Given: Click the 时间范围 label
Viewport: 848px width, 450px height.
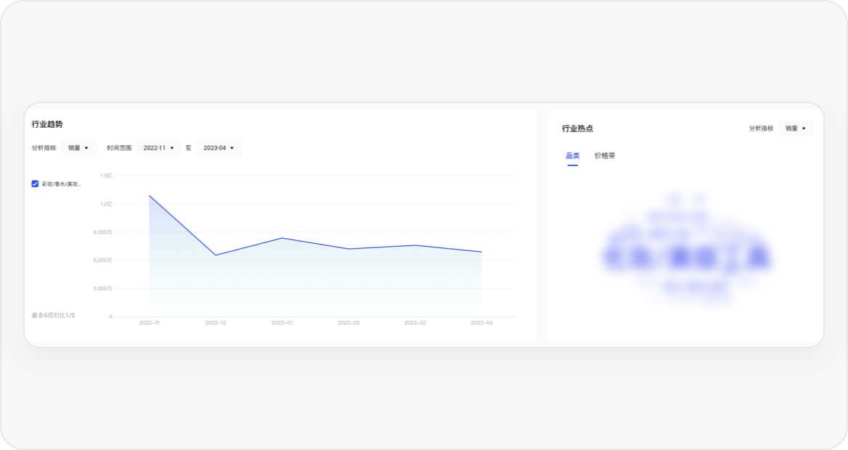Looking at the screenshot, I should pyautogui.click(x=119, y=148).
